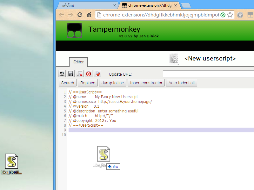The width and height of the screenshot is (254, 190).
Task: Reload the page with refresh icon
Action: coord(80,15)
